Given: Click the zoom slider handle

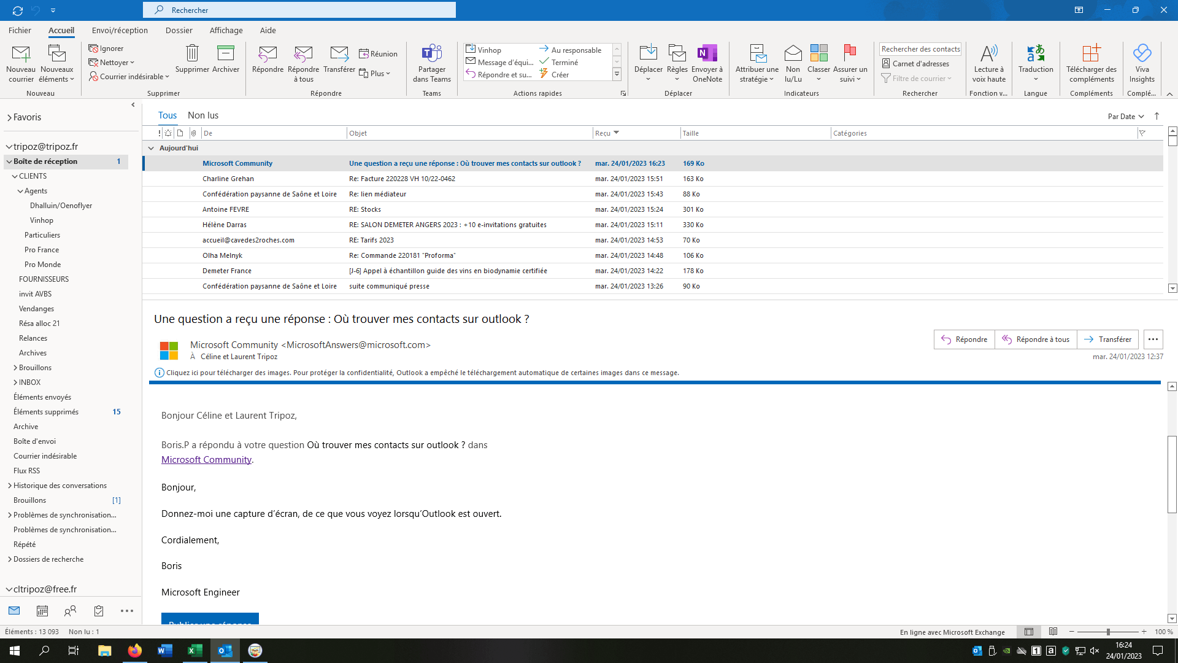Looking at the screenshot, I should tap(1108, 632).
